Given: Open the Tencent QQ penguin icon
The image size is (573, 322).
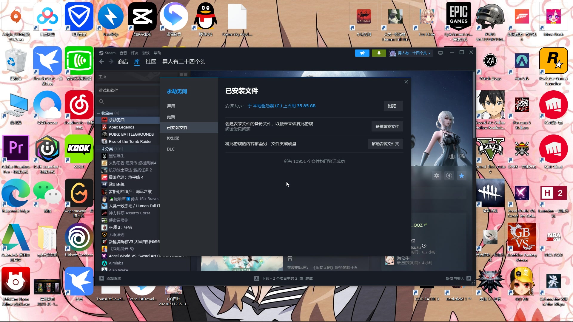Looking at the screenshot, I should pyautogui.click(x=205, y=19).
